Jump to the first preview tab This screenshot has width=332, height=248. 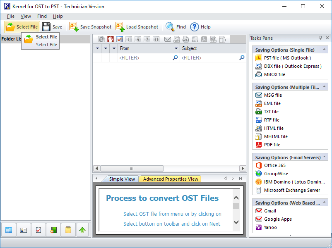(96, 179)
